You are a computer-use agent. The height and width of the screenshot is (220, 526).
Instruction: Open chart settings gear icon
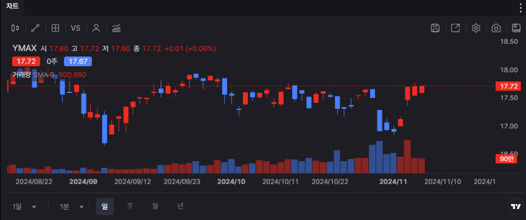click(475, 28)
